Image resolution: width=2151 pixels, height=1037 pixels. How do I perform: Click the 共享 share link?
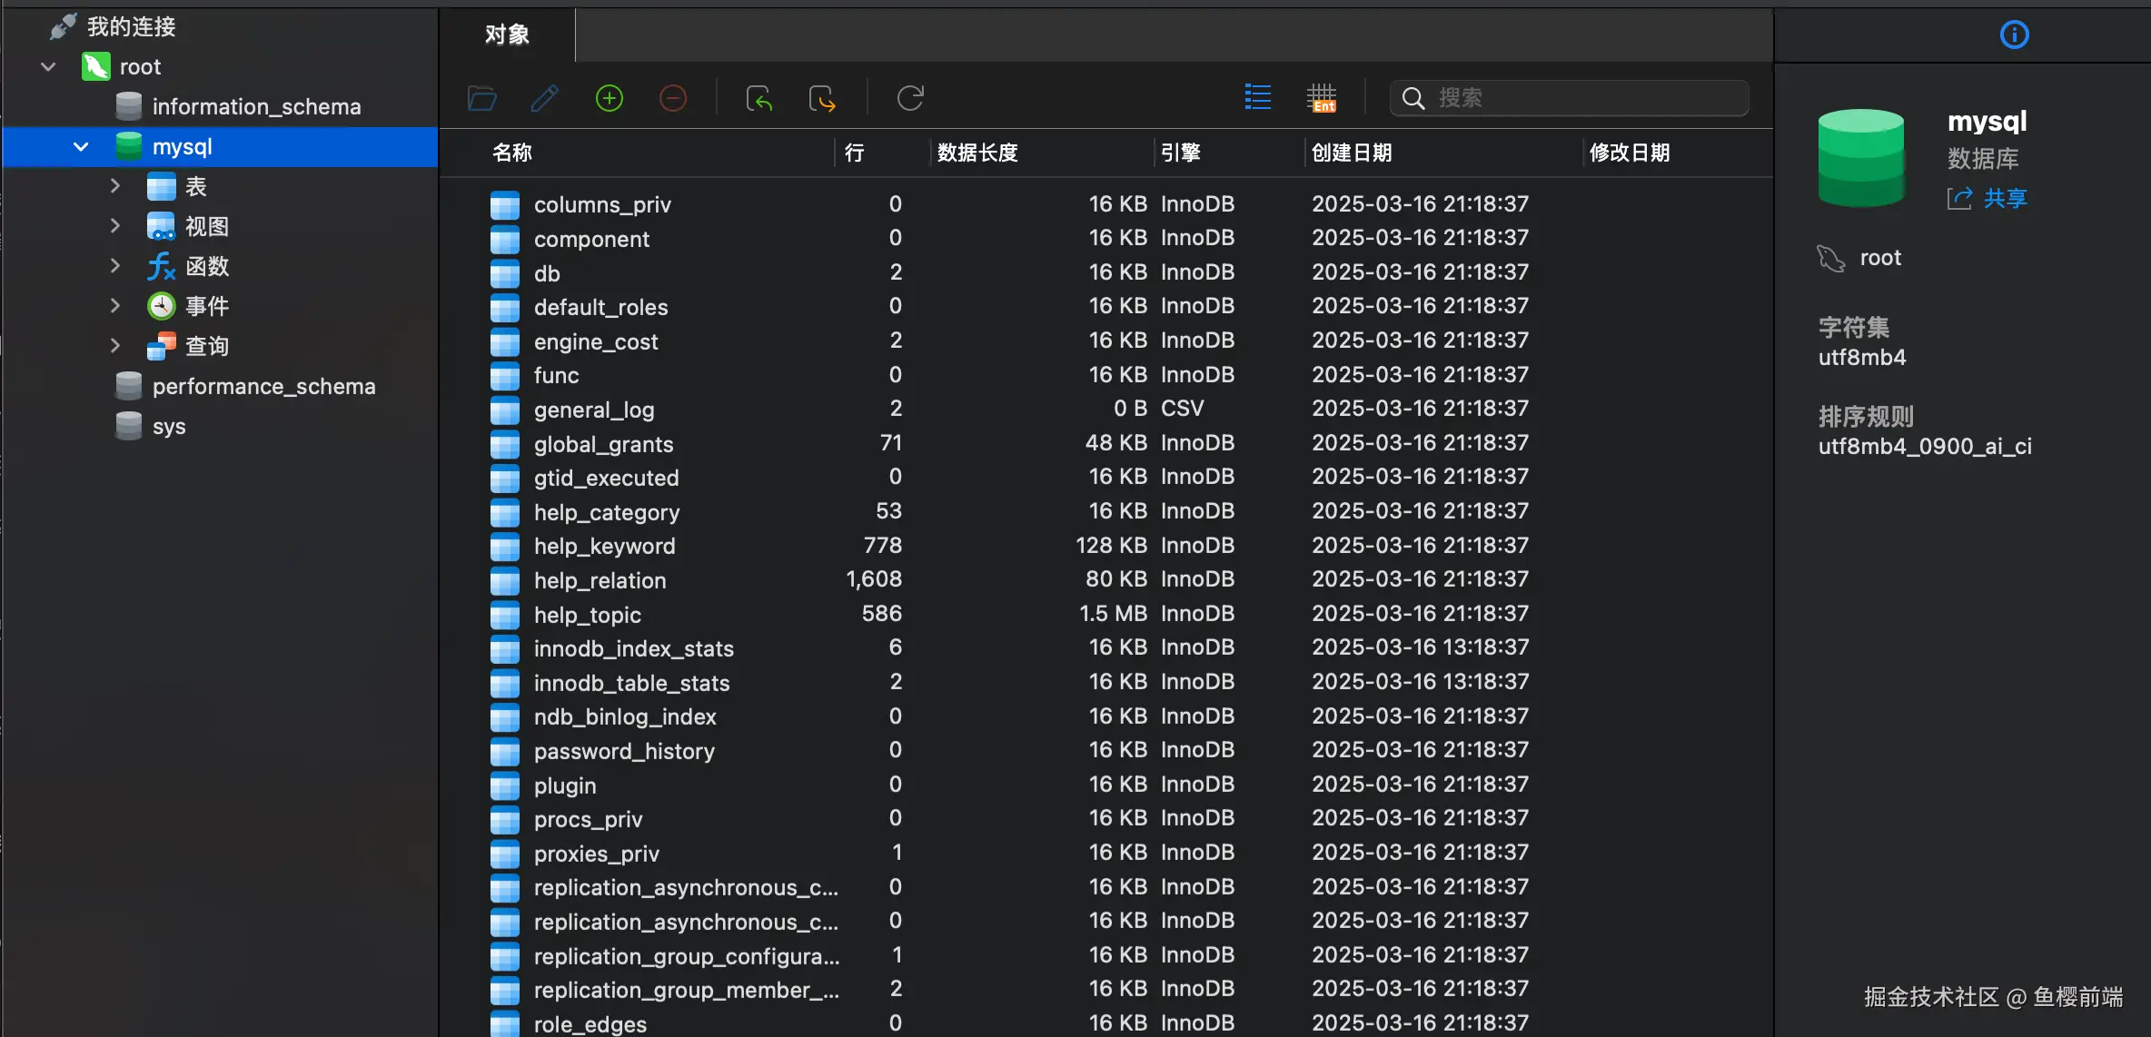pos(2004,198)
